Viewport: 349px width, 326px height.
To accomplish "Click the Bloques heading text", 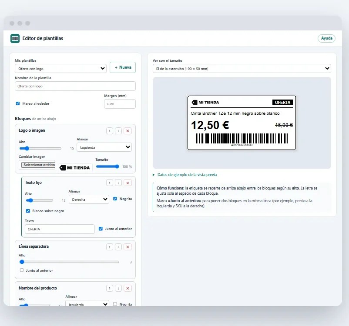I will pyautogui.click(x=23, y=119).
